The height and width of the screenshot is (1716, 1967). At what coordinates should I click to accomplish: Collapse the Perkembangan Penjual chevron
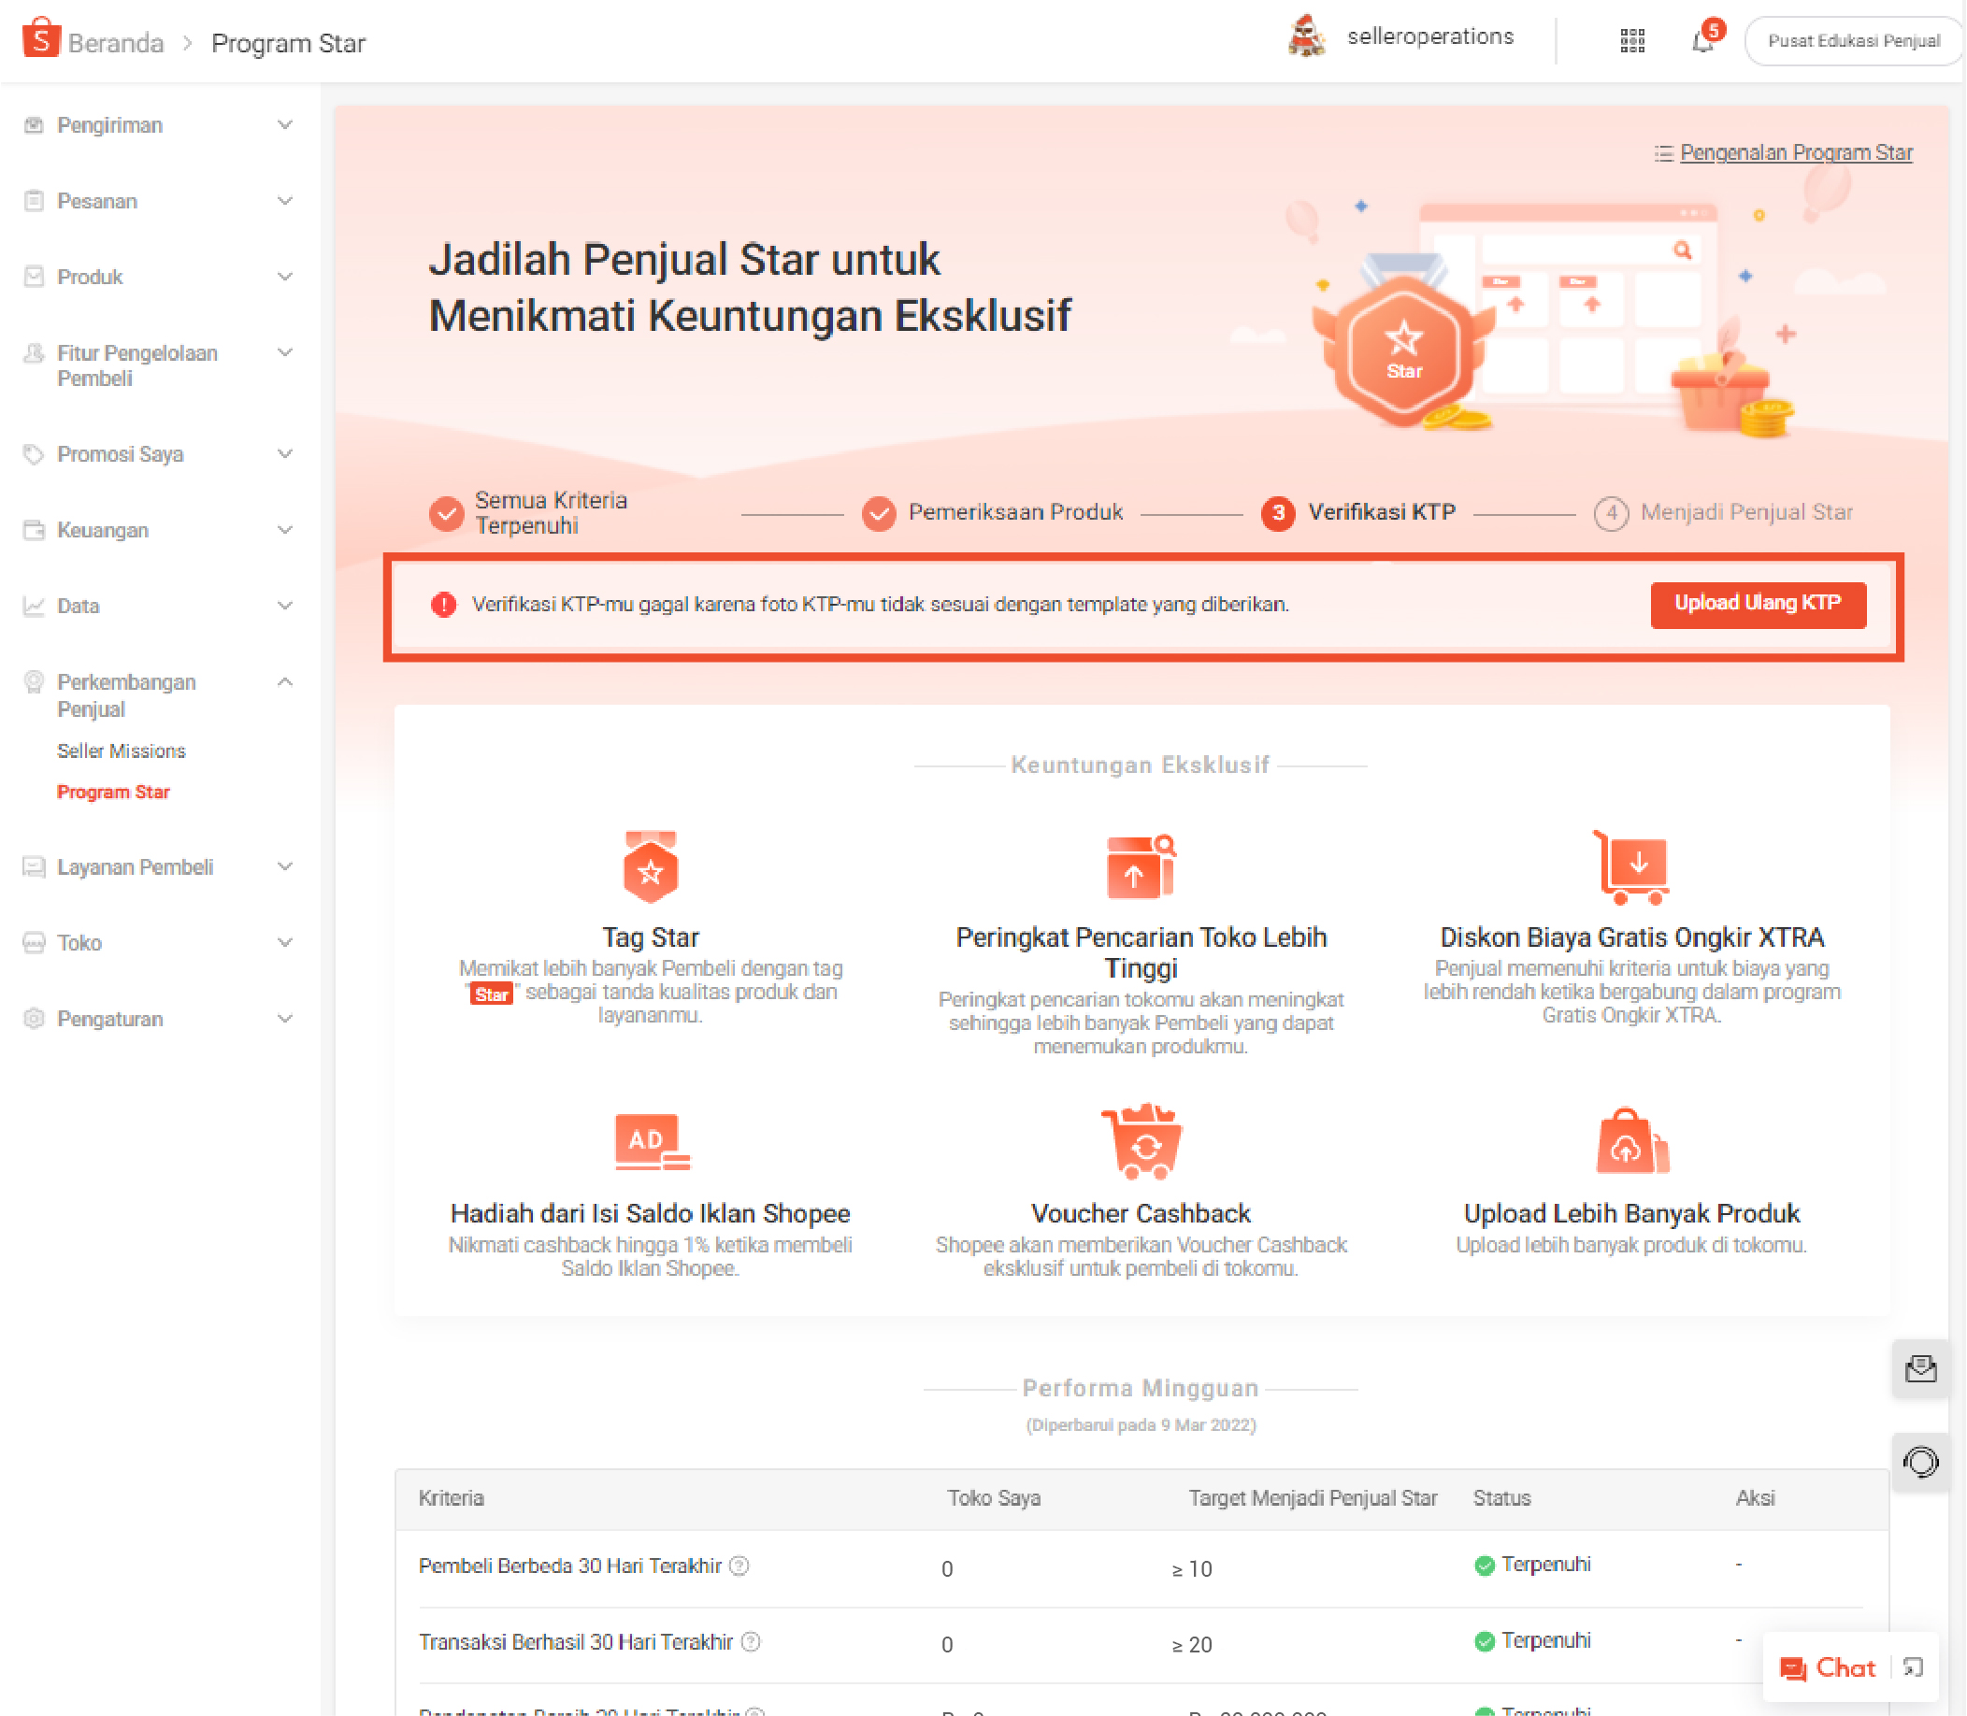pyautogui.click(x=284, y=681)
